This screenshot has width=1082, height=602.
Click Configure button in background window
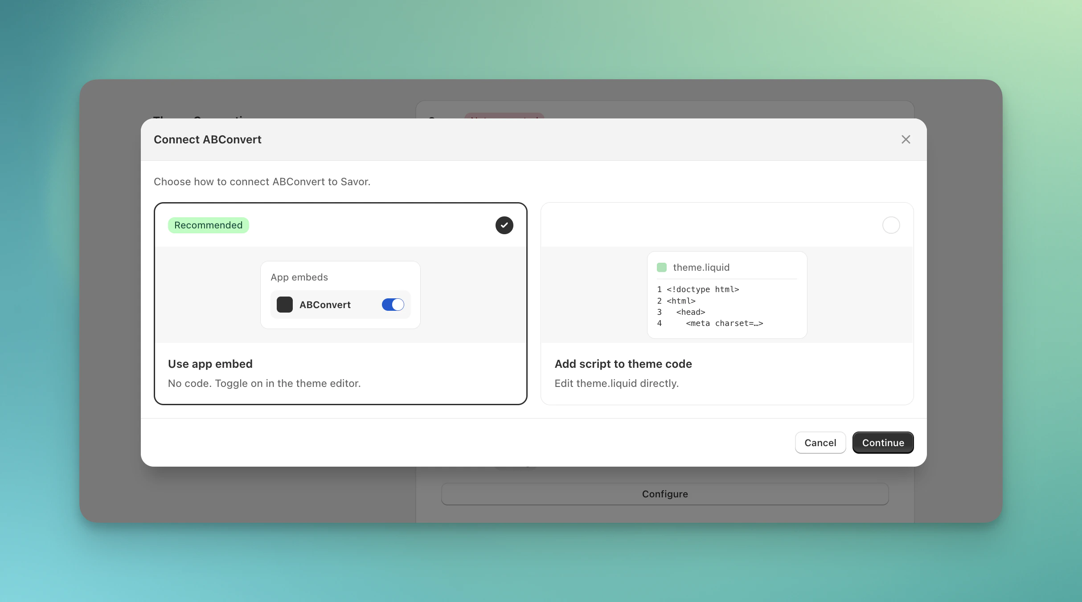point(665,494)
